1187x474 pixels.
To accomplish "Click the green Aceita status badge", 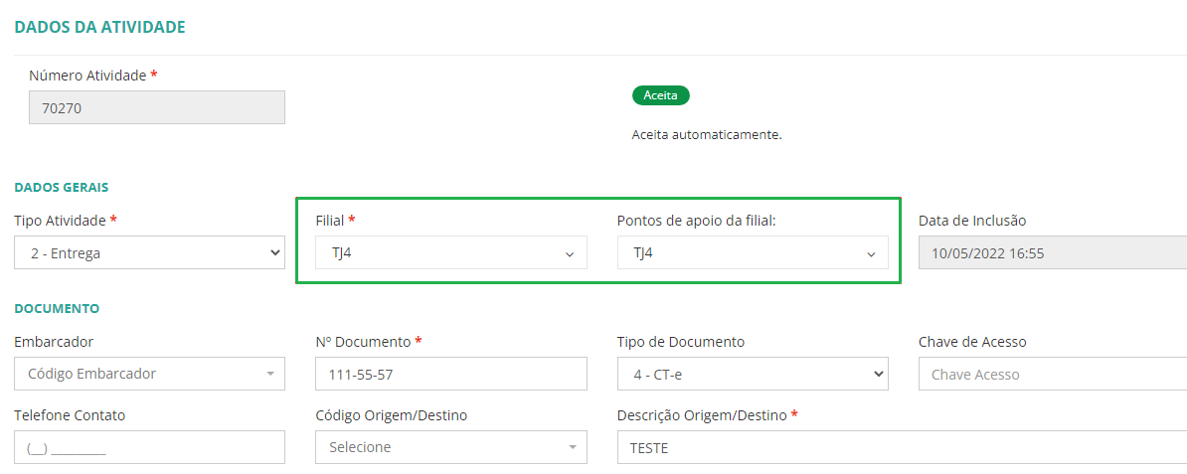I will [660, 95].
